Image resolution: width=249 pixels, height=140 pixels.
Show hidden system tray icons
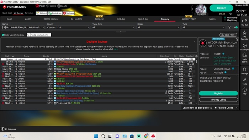click(214, 136)
